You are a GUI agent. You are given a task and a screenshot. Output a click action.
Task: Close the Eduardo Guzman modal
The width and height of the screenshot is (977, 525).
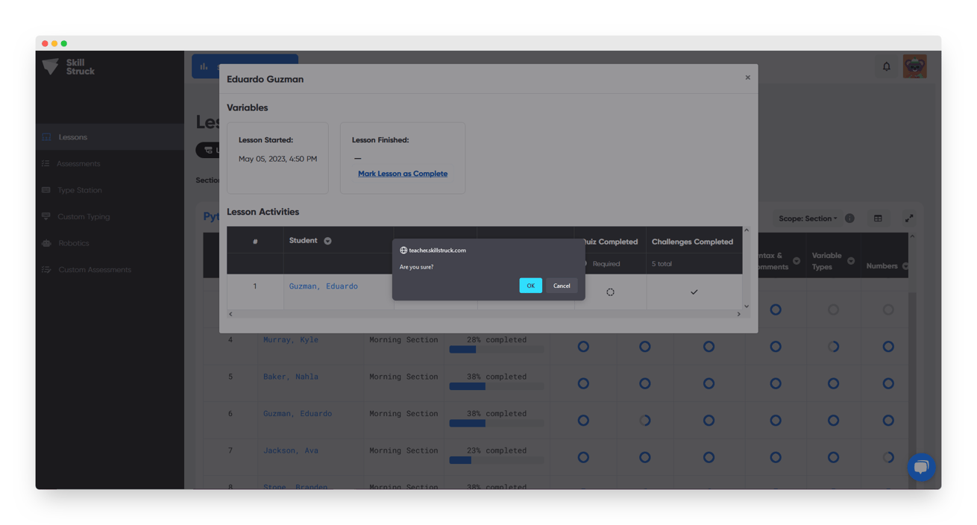[747, 78]
